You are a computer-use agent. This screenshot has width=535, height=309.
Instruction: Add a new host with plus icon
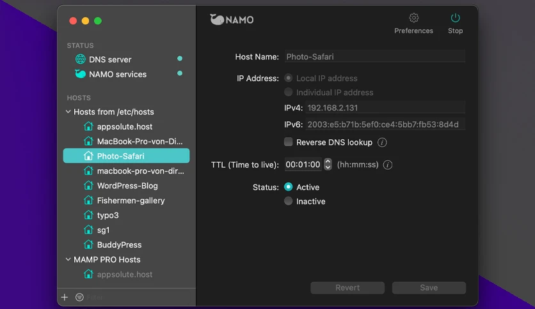(x=65, y=297)
